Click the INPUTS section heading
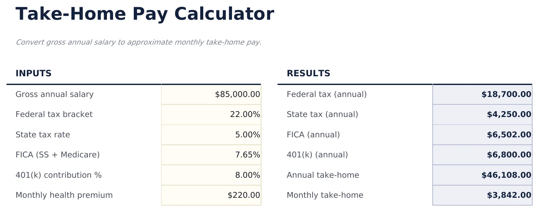539x212 pixels. (34, 73)
